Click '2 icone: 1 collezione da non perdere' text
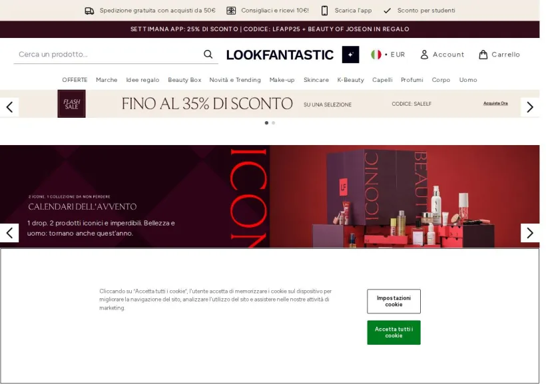The image size is (546, 384). (x=69, y=197)
